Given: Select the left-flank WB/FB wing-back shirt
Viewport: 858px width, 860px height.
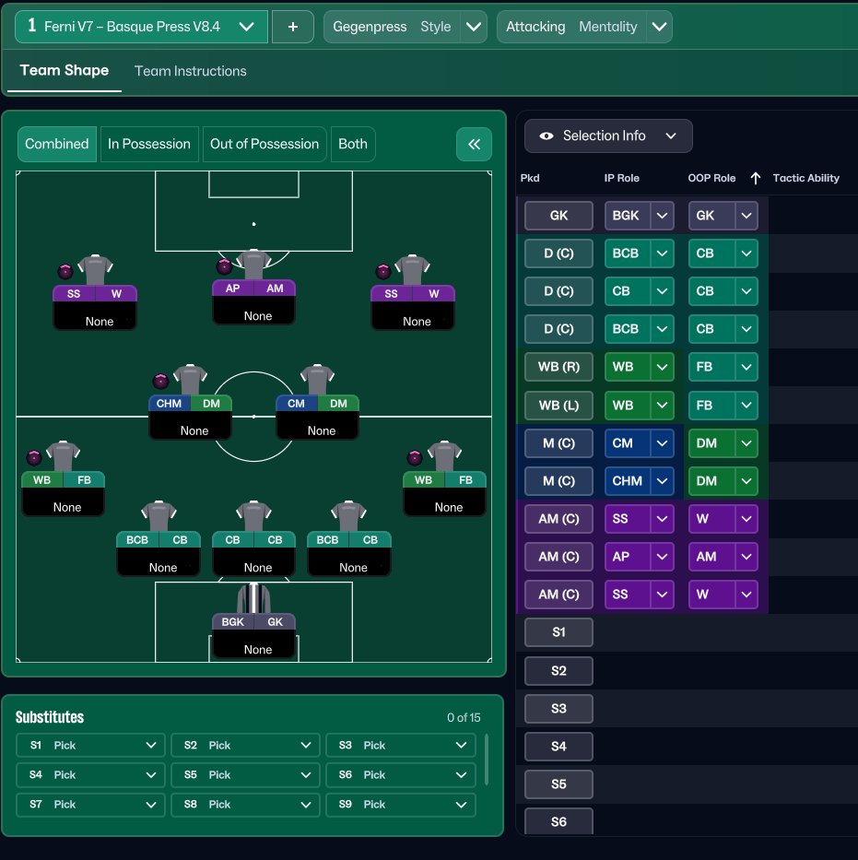Looking at the screenshot, I should [x=63, y=456].
